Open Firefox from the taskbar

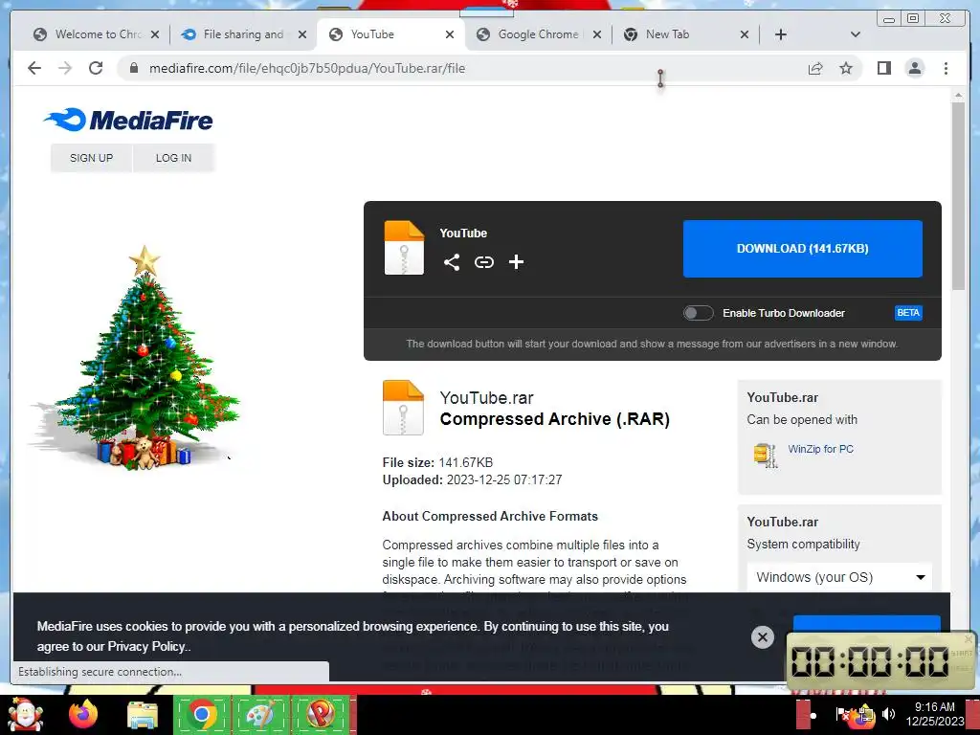click(83, 714)
